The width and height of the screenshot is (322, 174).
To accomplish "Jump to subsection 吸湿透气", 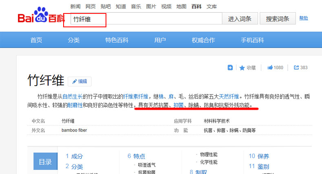I will 147,165.
